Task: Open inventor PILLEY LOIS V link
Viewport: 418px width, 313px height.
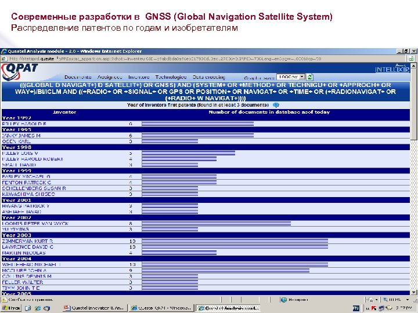Action: pos(20,153)
